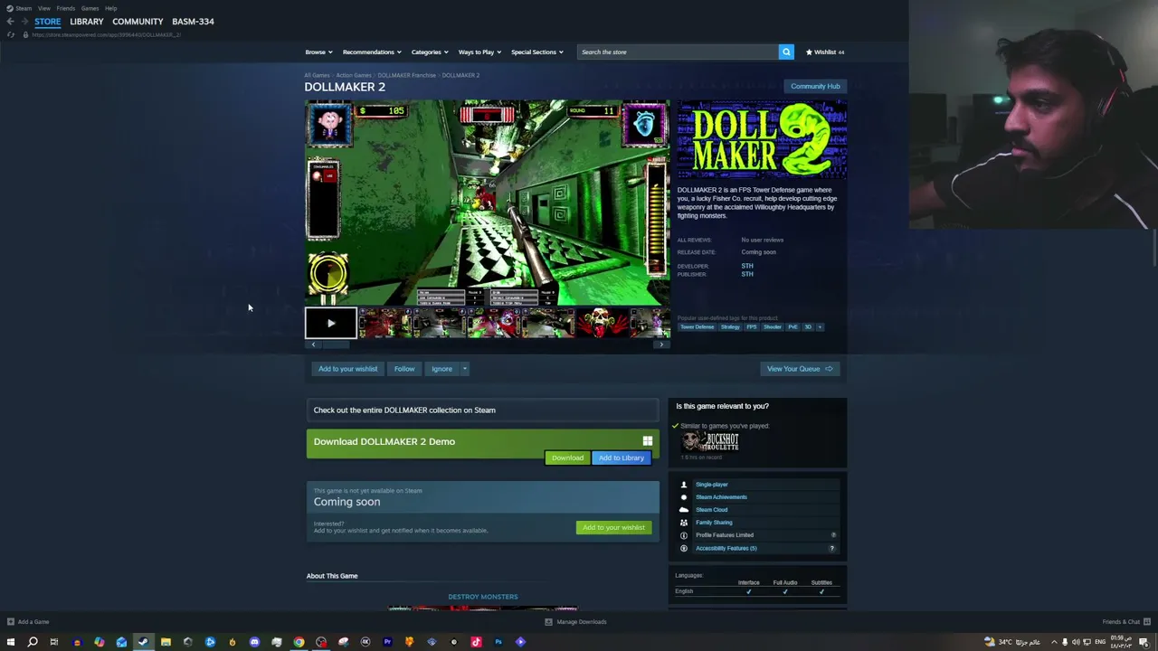Click the Single-player feature icon
The image size is (1158, 651).
(684, 485)
